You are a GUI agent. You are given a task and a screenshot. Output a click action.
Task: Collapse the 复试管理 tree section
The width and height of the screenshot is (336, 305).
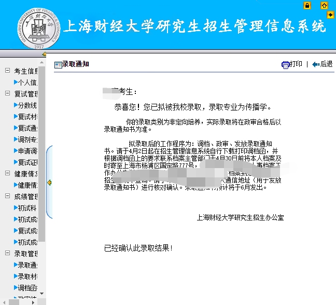(x=7, y=94)
